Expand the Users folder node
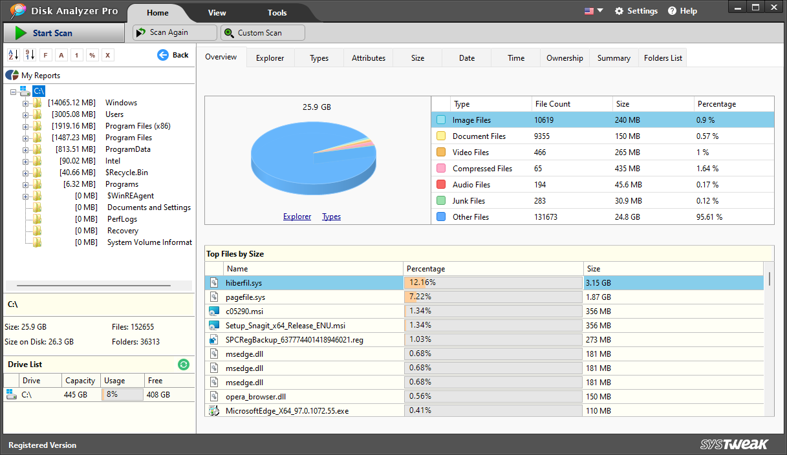This screenshot has height=455, width=787. pos(26,114)
